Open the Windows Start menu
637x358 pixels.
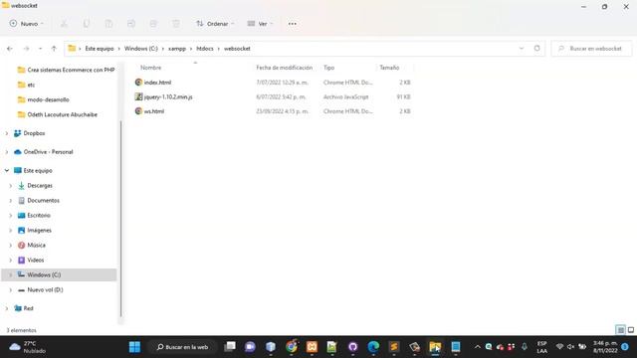click(x=134, y=347)
